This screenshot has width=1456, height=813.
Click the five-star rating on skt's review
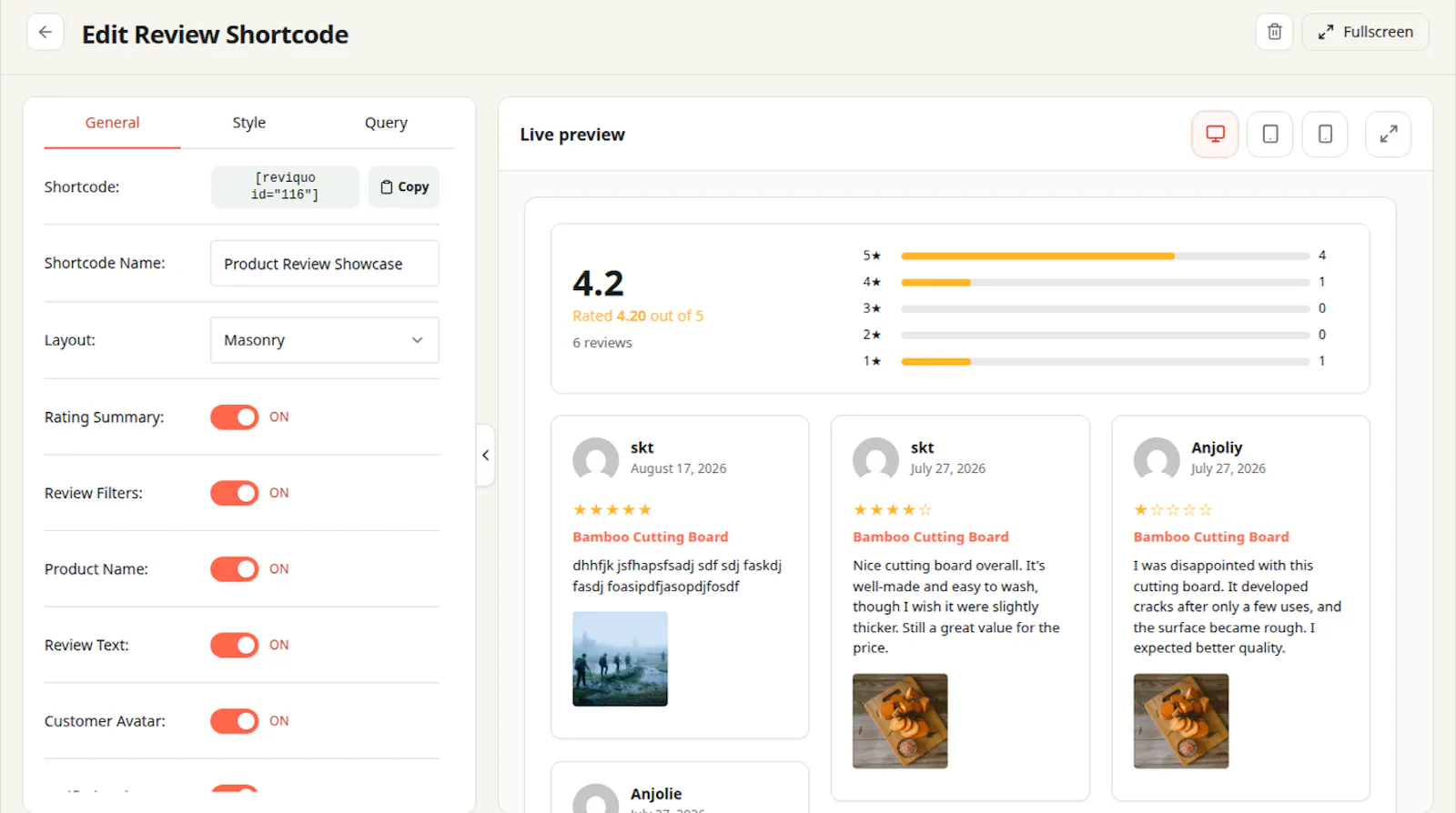click(612, 510)
